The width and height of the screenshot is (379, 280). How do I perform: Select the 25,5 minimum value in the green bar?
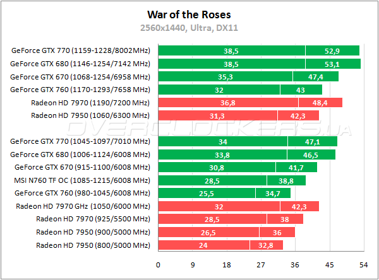tap(207, 193)
